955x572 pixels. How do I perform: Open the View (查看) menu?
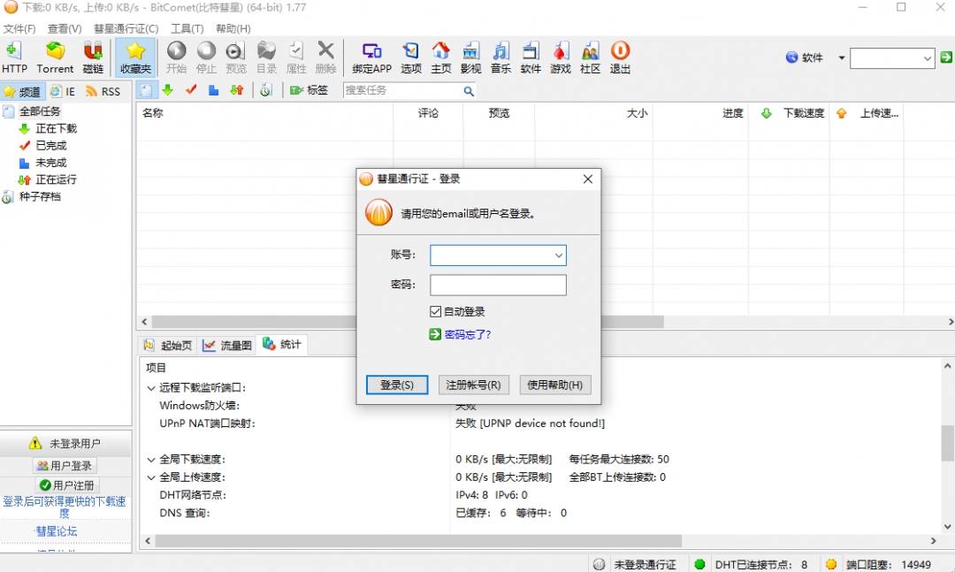point(65,28)
